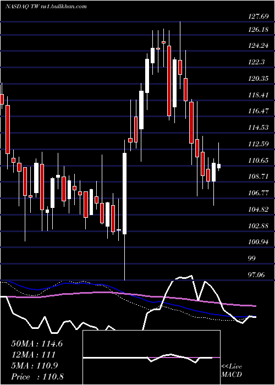Click the 5MA : 110.9 readout
The image size is (275, 385).
click(x=35, y=366)
